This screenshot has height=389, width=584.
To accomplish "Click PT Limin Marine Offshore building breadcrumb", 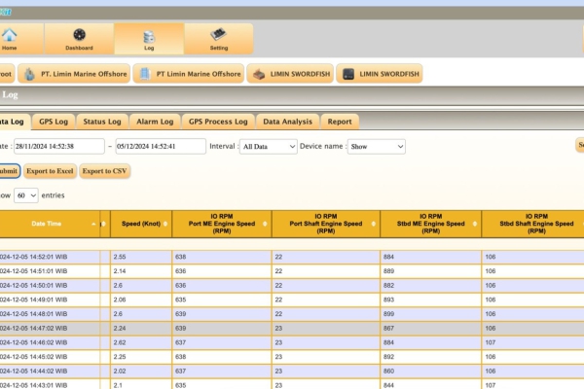I will (189, 74).
